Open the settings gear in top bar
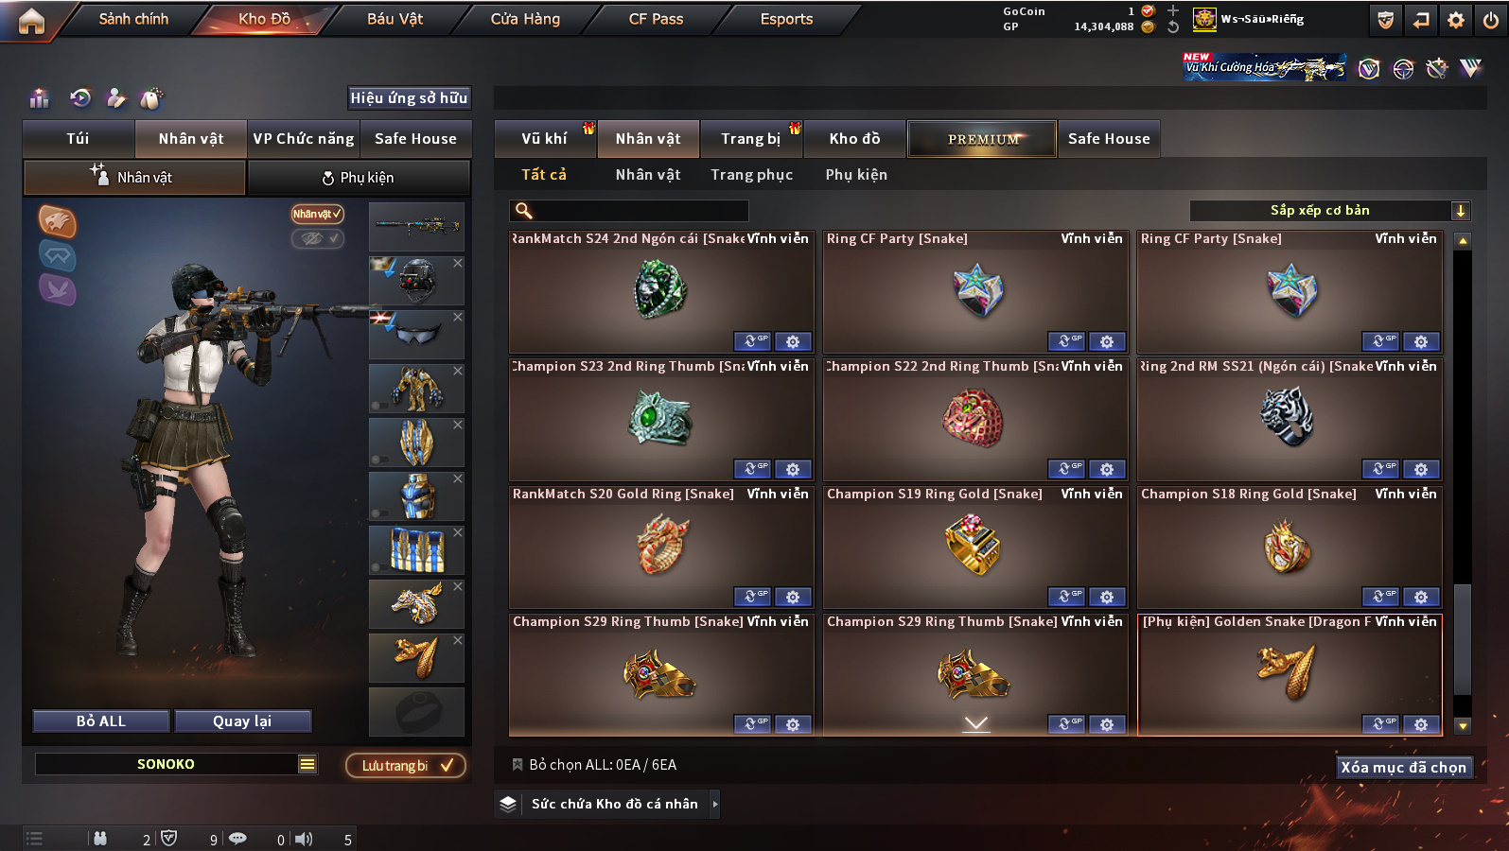This screenshot has height=851, width=1509. tap(1456, 20)
